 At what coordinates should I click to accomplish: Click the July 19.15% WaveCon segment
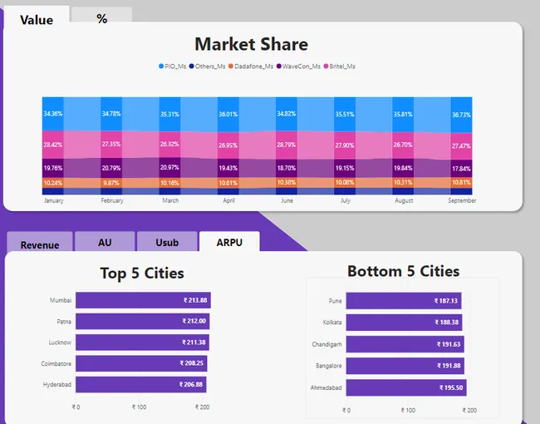point(345,168)
